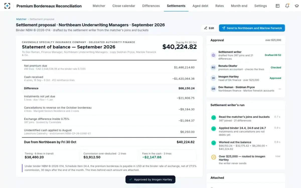Click the Statement of balance heading
Screen dimensions: 301x188
(x=68, y=47)
